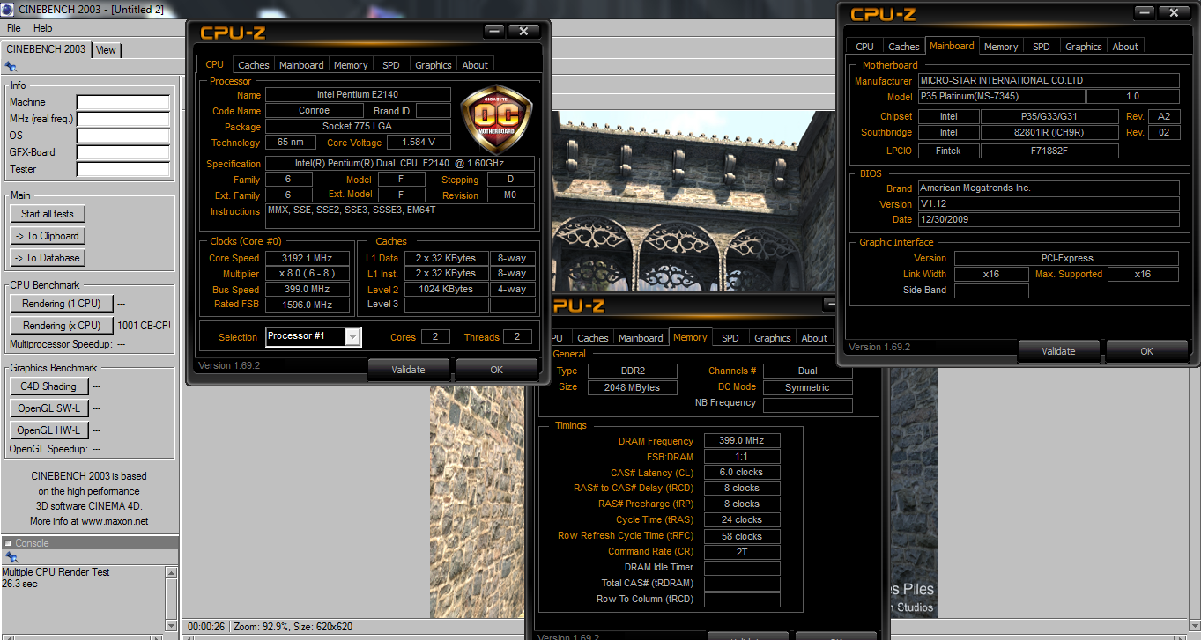
Task: Open the Help menu in CINEBENCH
Action: pos(43,28)
